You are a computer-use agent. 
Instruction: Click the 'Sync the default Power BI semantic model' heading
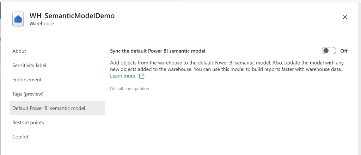click(158, 51)
